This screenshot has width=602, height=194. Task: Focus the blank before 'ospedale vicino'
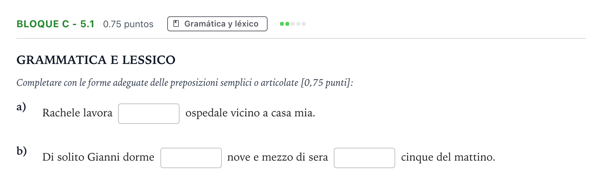tap(149, 114)
